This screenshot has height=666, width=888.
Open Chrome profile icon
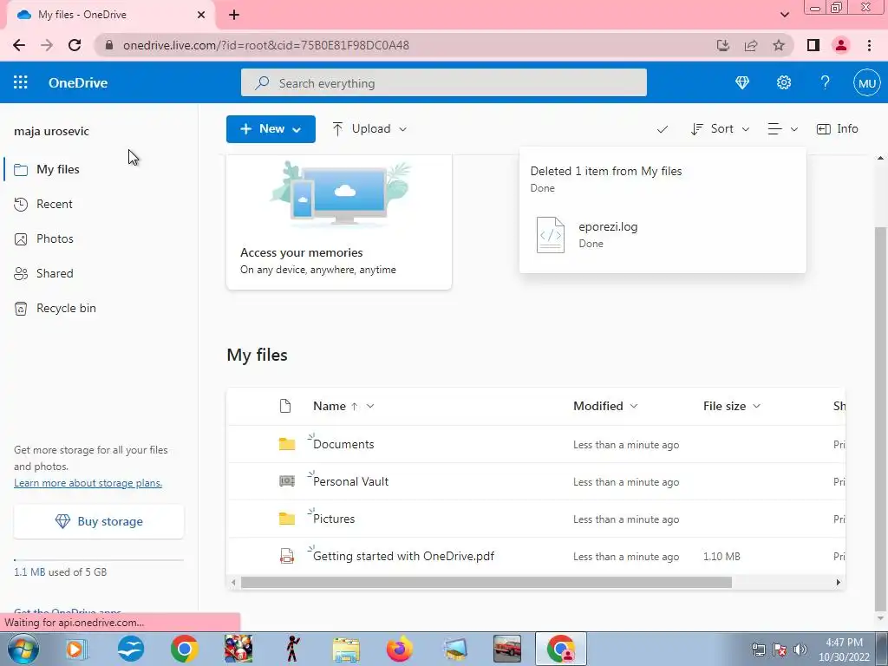(x=841, y=45)
